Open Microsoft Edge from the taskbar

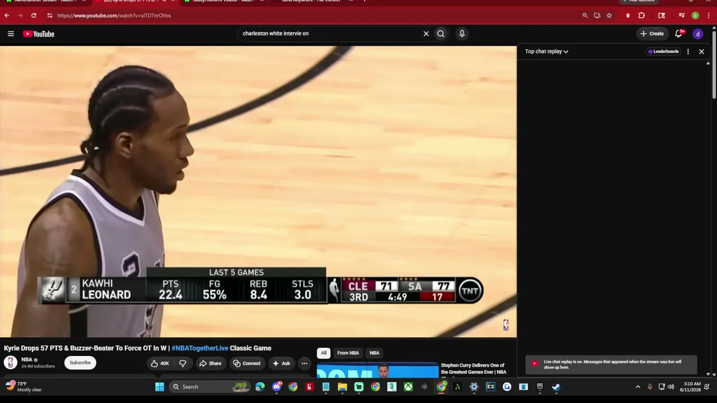(x=260, y=387)
